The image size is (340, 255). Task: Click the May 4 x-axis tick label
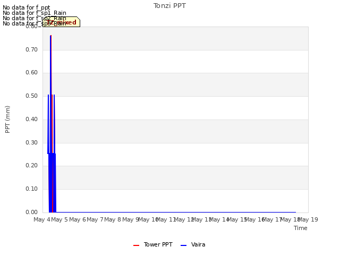click(x=42, y=219)
